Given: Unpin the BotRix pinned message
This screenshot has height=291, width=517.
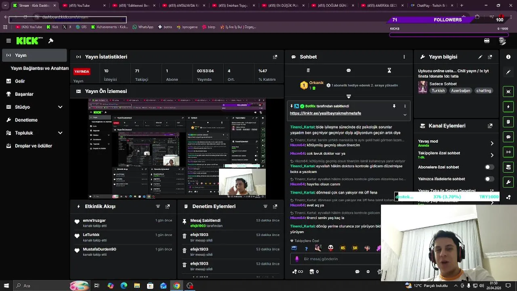Looking at the screenshot, I should (394, 106).
